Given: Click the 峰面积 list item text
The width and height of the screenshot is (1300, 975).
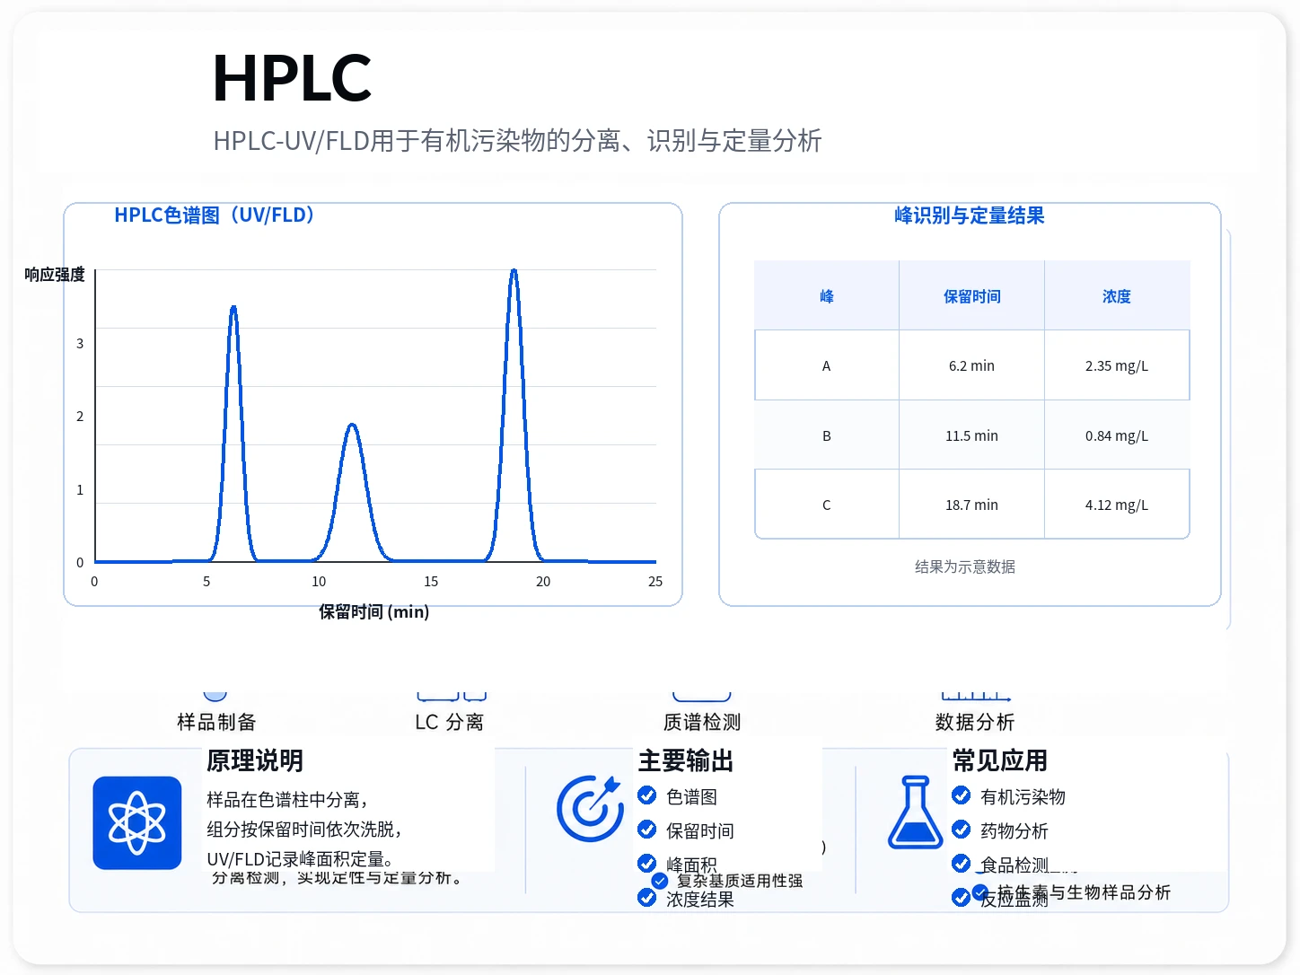Looking at the screenshot, I should [x=691, y=865].
